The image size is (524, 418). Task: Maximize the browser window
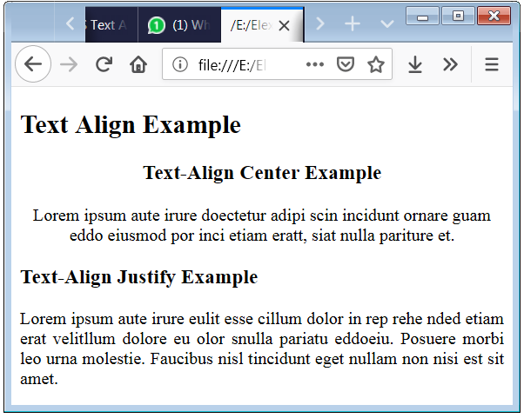click(x=458, y=16)
